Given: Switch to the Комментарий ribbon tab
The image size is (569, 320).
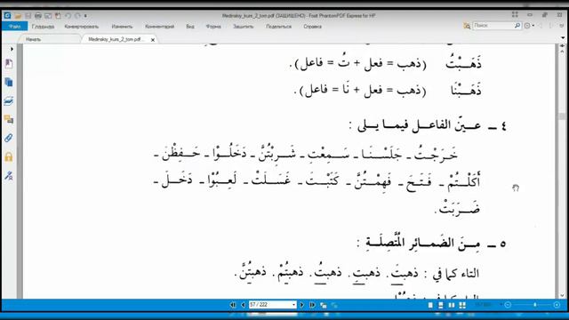Looking at the screenshot, I should [x=160, y=27].
